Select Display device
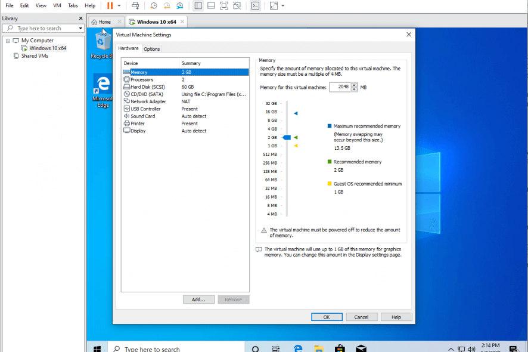The height and width of the screenshot is (352, 528). coord(186,131)
